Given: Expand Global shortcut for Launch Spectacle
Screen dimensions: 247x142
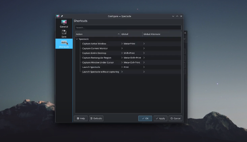Looking at the screenshot, I should [122, 67].
